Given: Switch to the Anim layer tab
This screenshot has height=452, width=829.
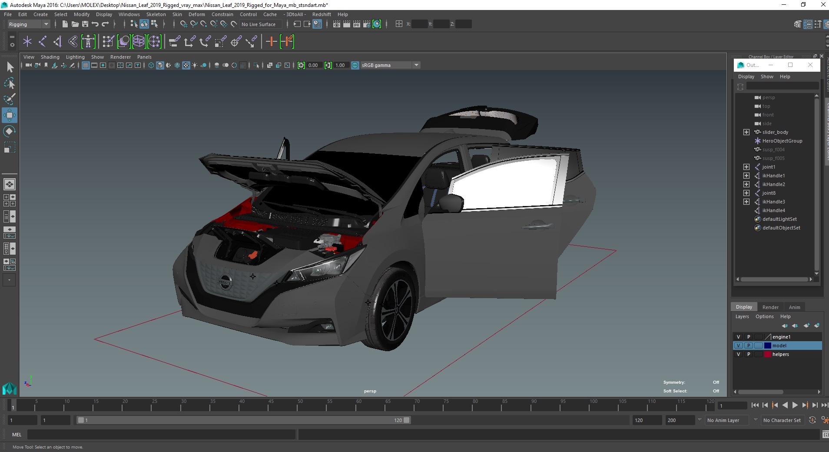Looking at the screenshot, I should click(x=794, y=307).
